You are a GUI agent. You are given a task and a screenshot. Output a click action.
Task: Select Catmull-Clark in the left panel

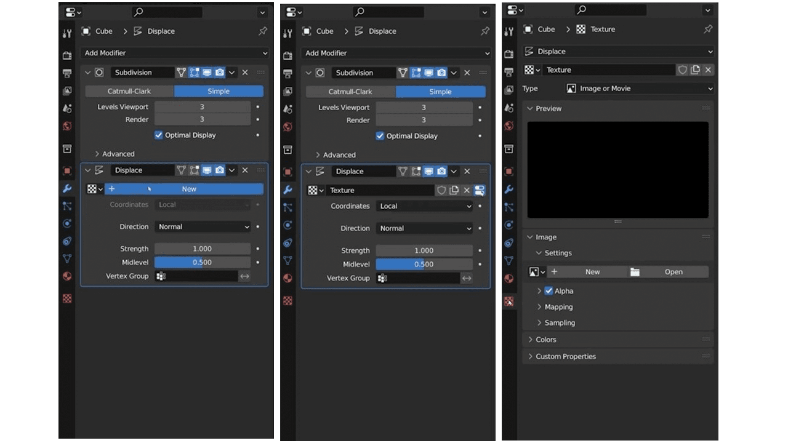tap(129, 91)
